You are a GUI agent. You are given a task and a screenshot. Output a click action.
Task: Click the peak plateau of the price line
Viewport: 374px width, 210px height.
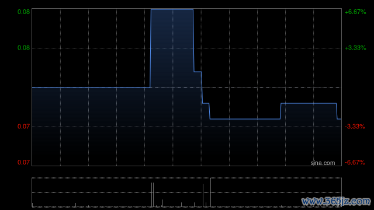172,9
